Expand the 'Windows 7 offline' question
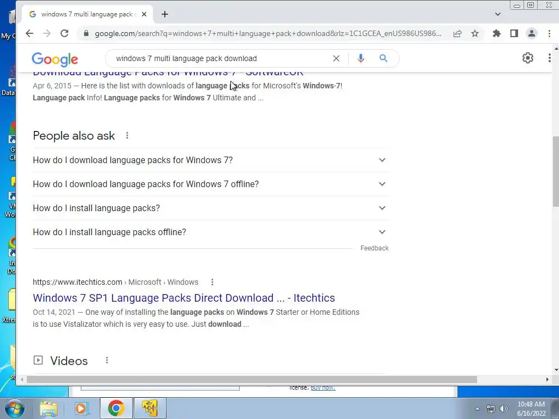Viewport: 559px width, 419px height. click(211, 184)
